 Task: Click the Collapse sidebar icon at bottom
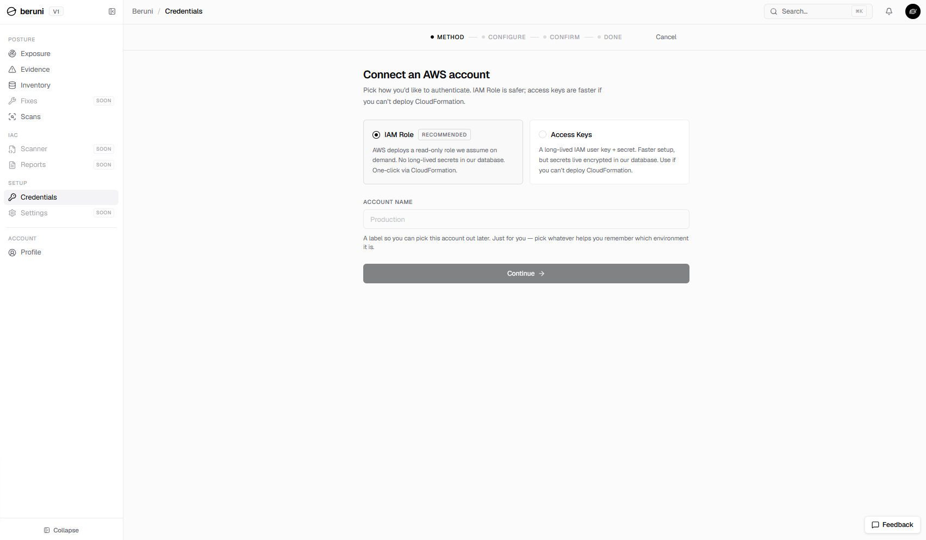[47, 530]
